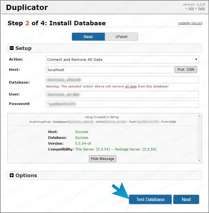The image size is (209, 213).
Task: Click the Options section header
Action: click(x=105, y=176)
